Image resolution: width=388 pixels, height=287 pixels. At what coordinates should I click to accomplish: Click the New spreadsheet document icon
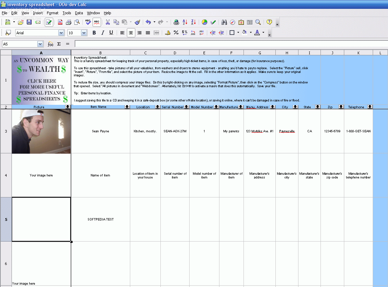[x=8, y=22]
